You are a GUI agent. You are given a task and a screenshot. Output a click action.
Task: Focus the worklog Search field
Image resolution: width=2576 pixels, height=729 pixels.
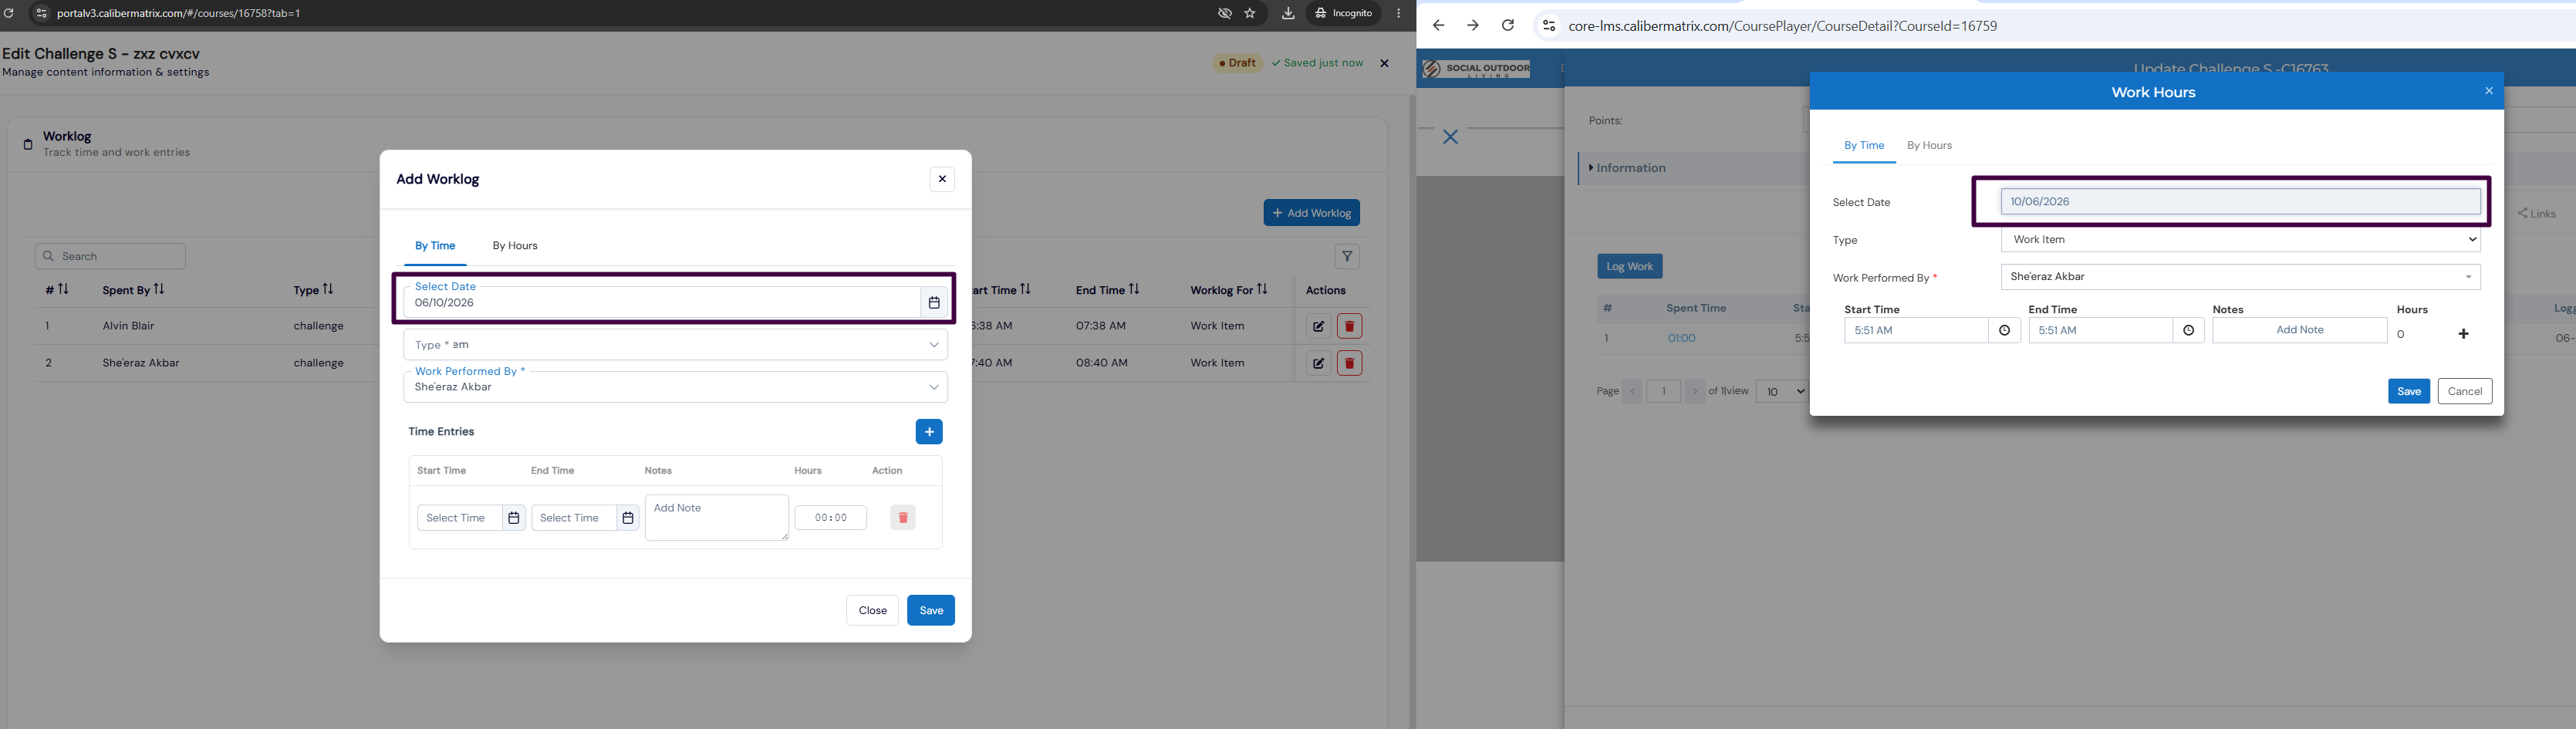click(110, 257)
